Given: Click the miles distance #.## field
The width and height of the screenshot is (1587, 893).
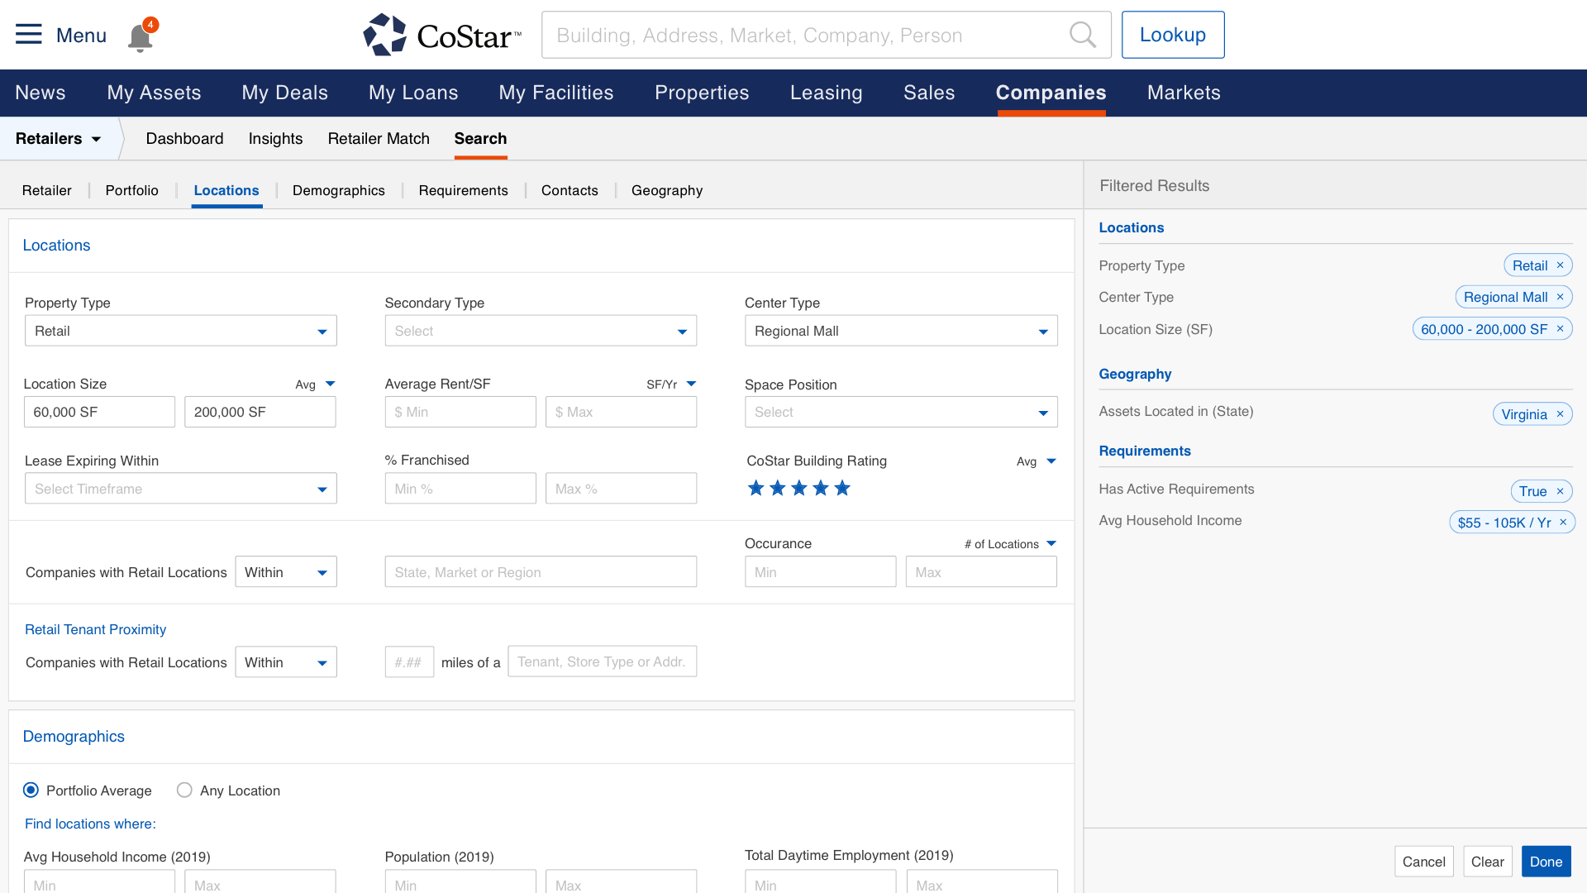Looking at the screenshot, I should pos(409,661).
